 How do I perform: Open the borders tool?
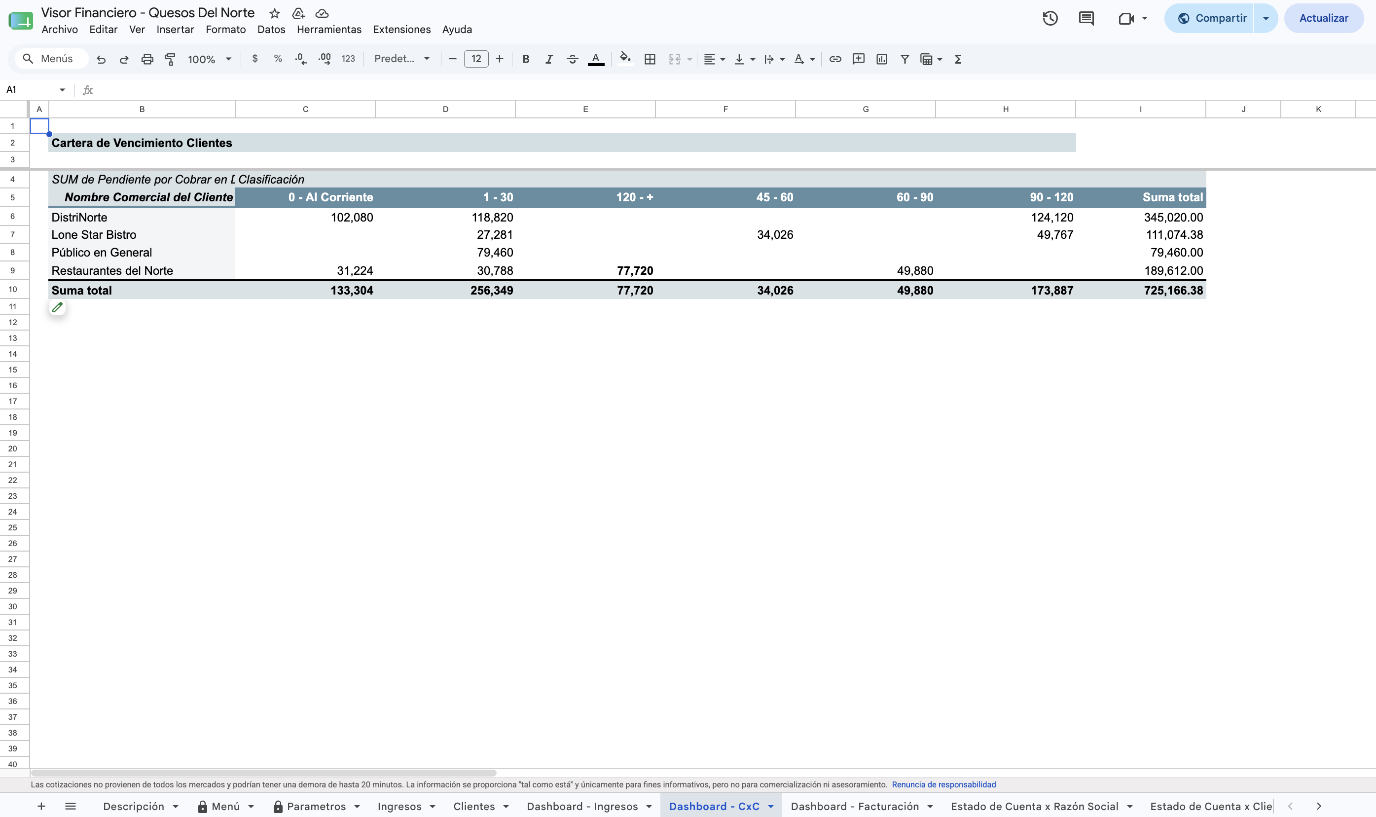(650, 59)
